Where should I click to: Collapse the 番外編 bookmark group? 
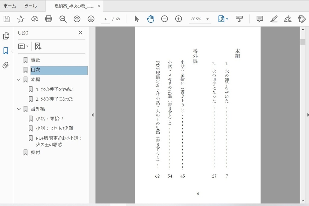19,109
